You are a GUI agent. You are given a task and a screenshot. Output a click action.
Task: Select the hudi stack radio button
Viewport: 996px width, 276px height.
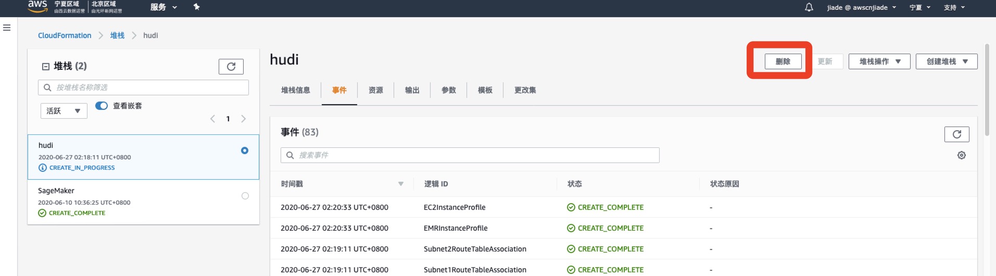(x=245, y=150)
